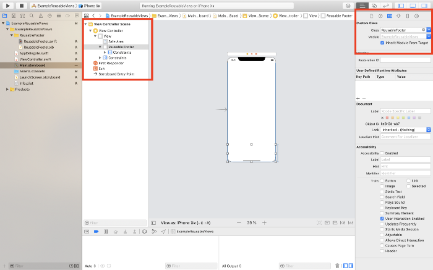Open Debug View Hierarchy
The image size is (433, 270).
point(144,232)
